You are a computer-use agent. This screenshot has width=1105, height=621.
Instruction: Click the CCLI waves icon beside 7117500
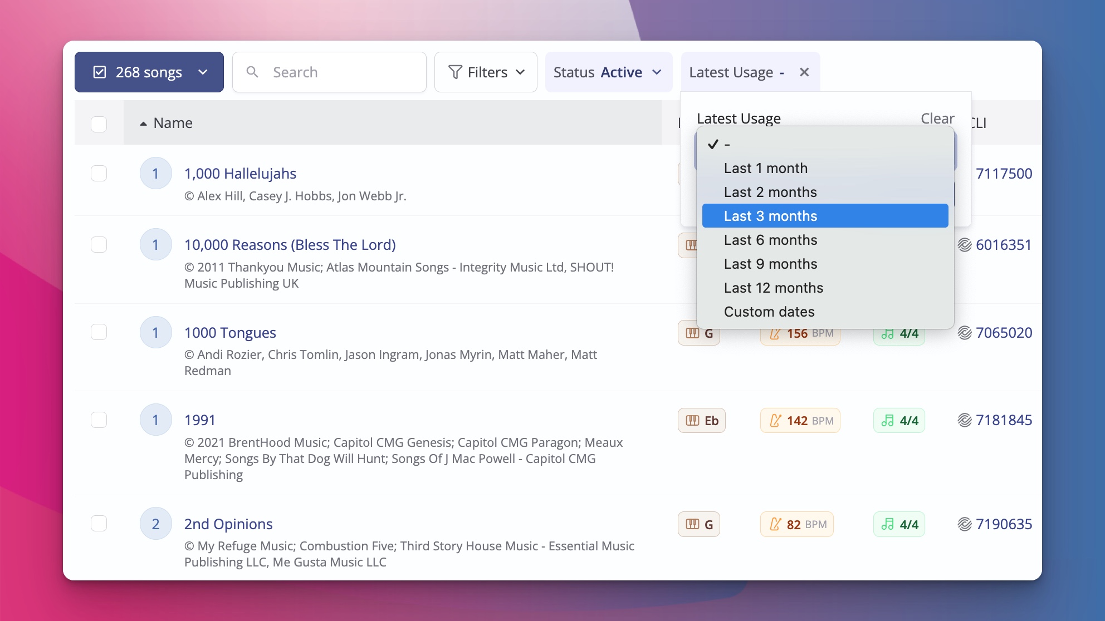[x=964, y=173]
